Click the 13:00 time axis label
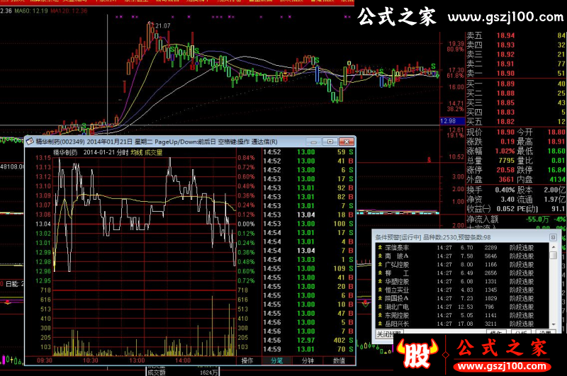 pos(137,360)
